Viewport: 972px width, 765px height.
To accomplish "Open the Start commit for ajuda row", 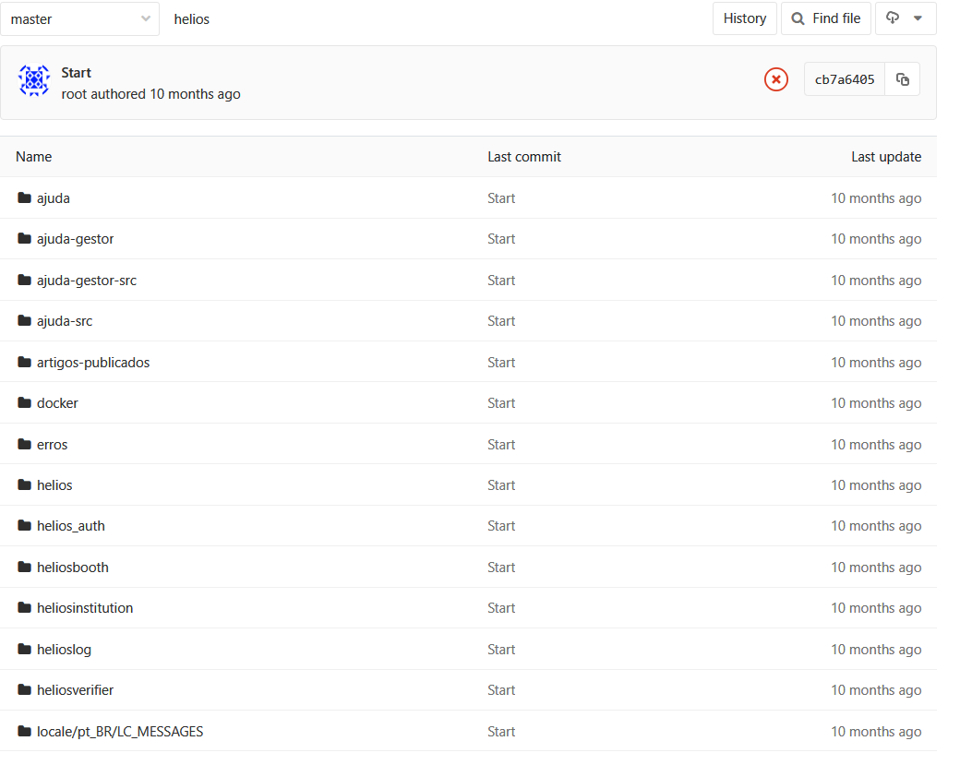I will (501, 198).
